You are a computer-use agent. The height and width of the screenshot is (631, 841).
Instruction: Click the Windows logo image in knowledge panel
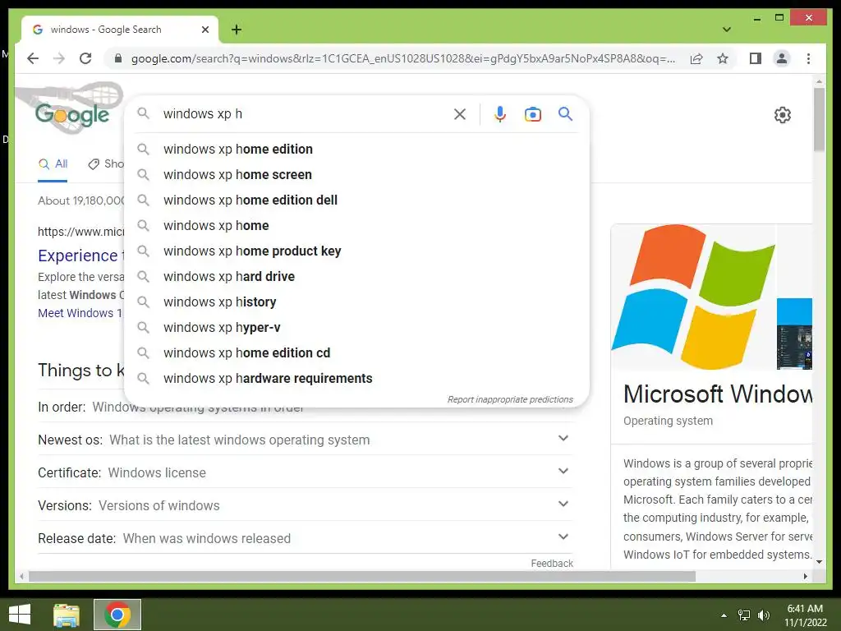pos(693,297)
